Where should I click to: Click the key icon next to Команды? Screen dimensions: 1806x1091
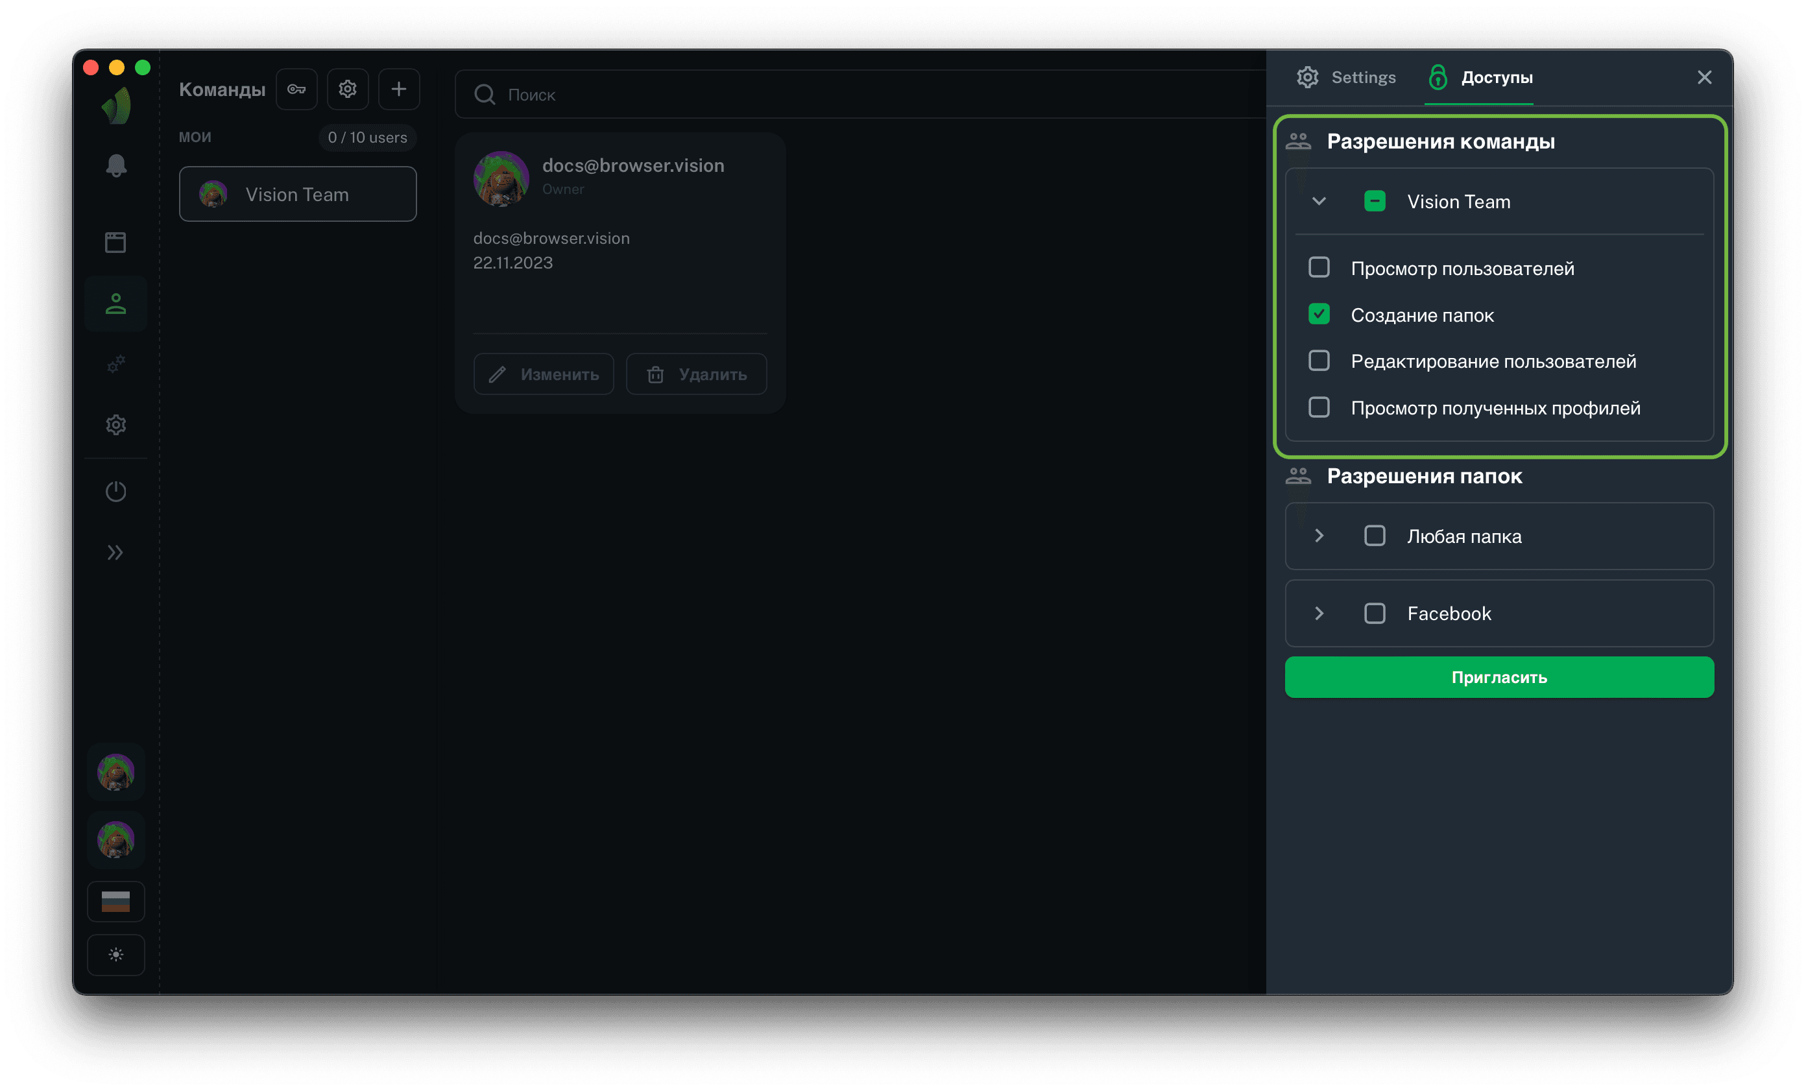[x=296, y=90]
